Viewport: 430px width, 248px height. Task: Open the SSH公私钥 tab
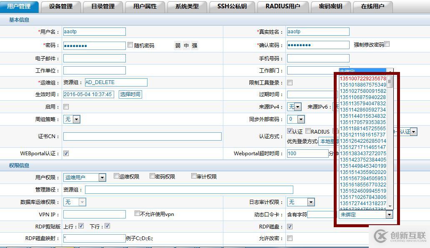[x=232, y=7]
